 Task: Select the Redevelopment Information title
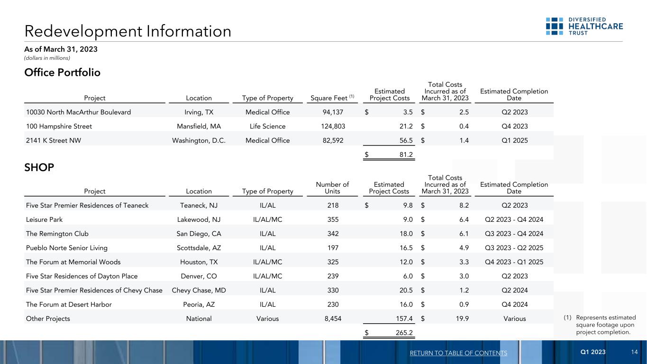tap(128, 31)
